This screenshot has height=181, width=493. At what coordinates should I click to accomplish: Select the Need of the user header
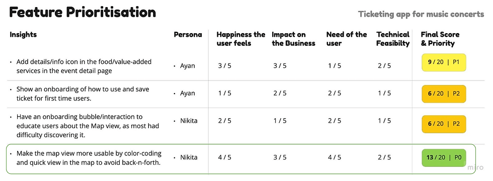coord(347,39)
